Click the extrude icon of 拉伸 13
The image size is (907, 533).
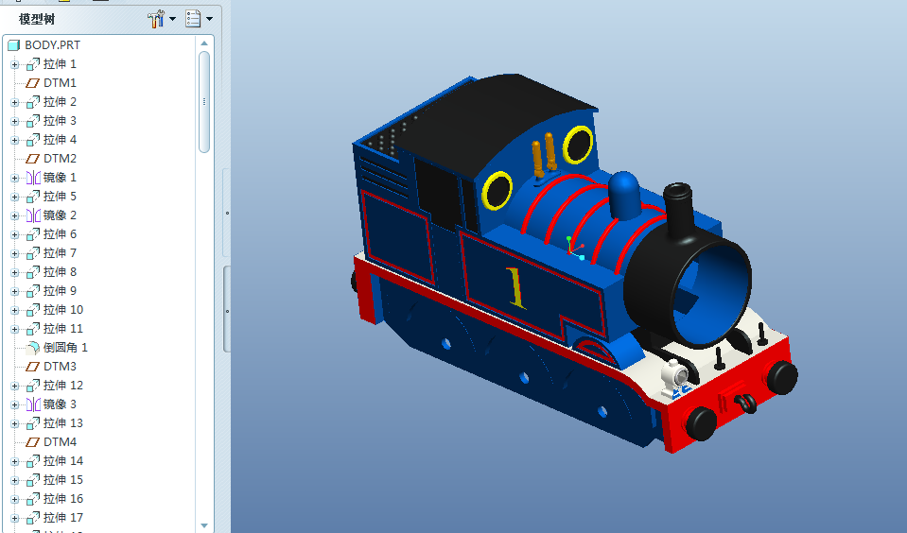(x=33, y=423)
